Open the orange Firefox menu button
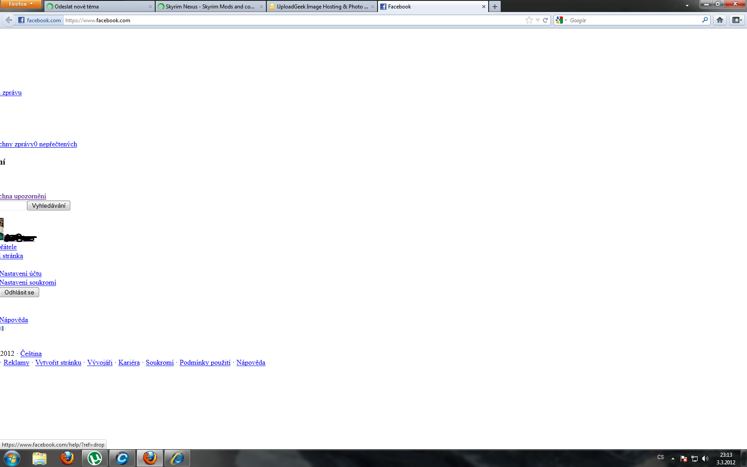Image resolution: width=747 pixels, height=467 pixels. click(x=20, y=4)
